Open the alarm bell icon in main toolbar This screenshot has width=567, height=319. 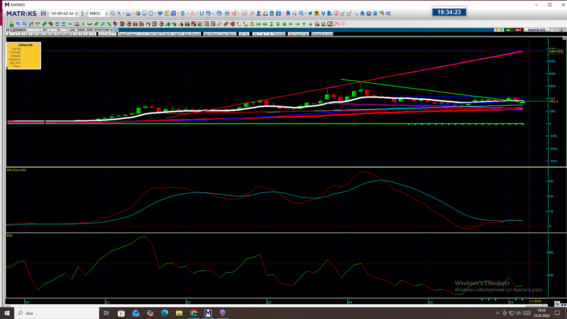coord(362,13)
